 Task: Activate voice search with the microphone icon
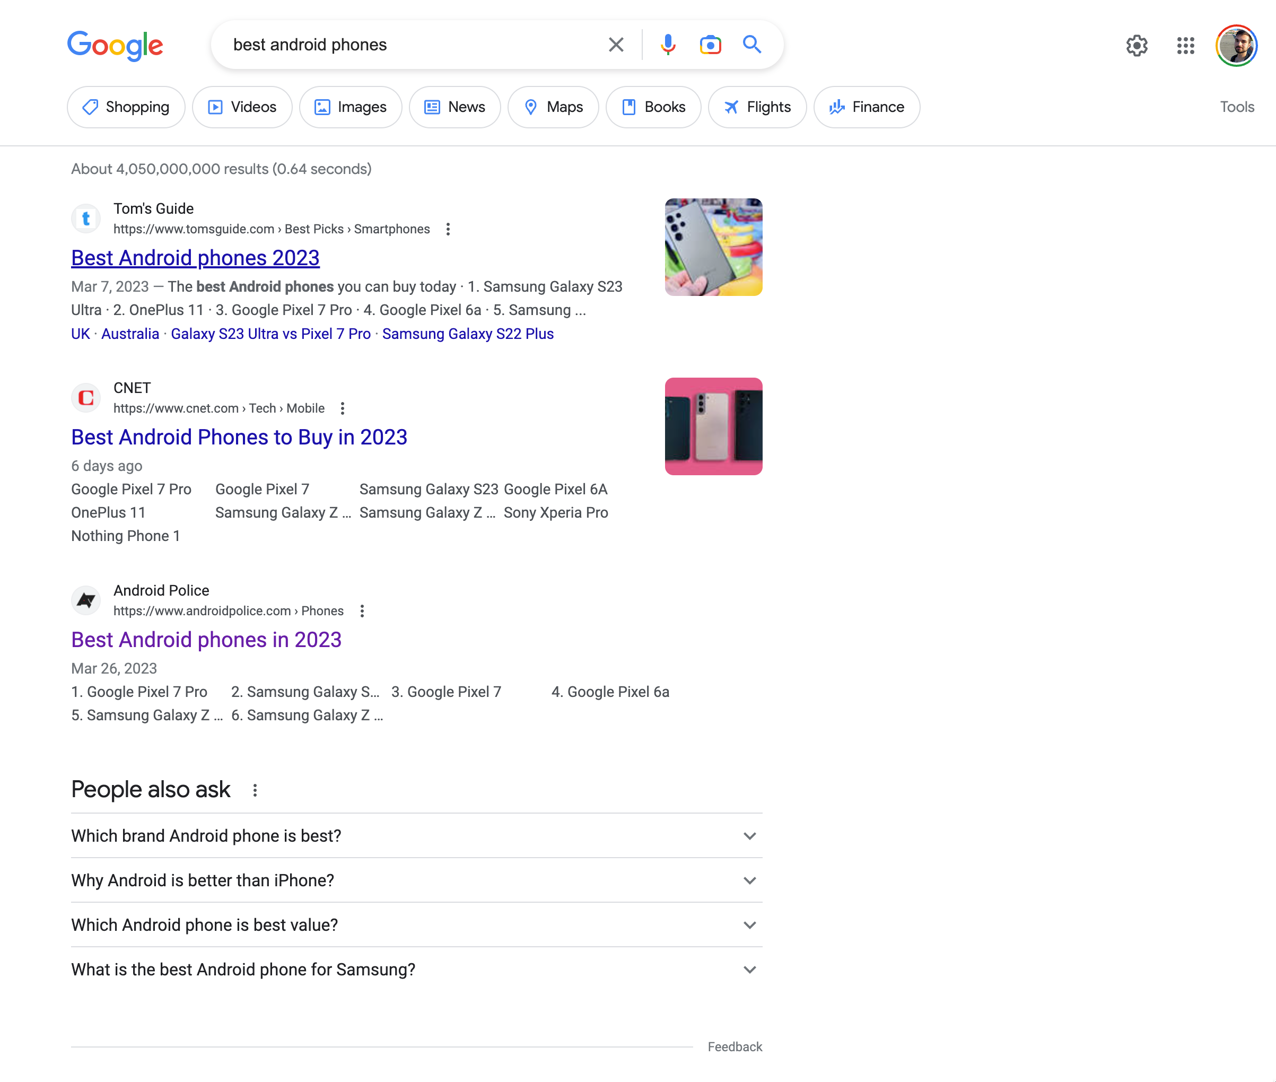pos(668,44)
